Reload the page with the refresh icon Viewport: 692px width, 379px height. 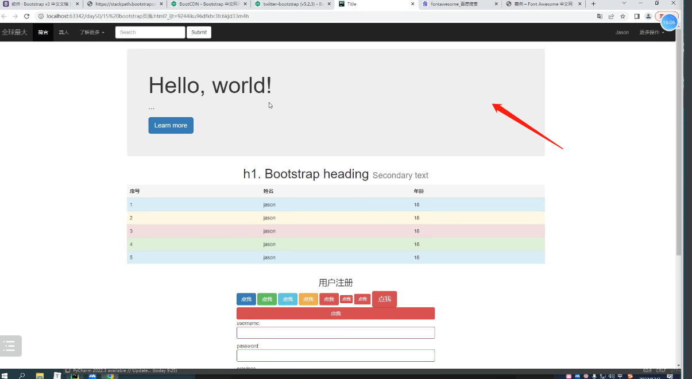click(x=26, y=16)
